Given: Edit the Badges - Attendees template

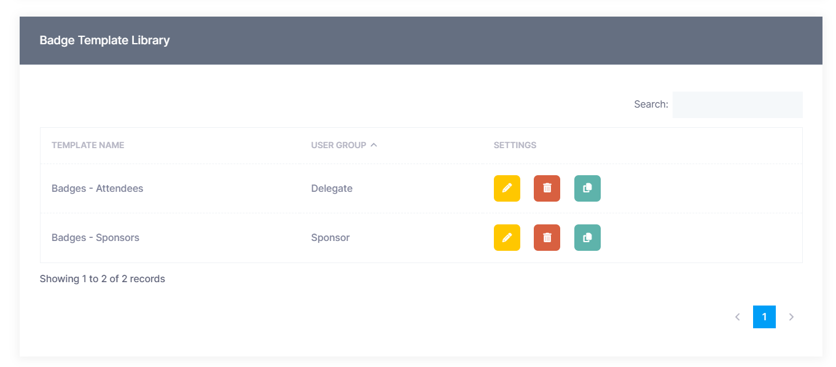Looking at the screenshot, I should (507, 188).
